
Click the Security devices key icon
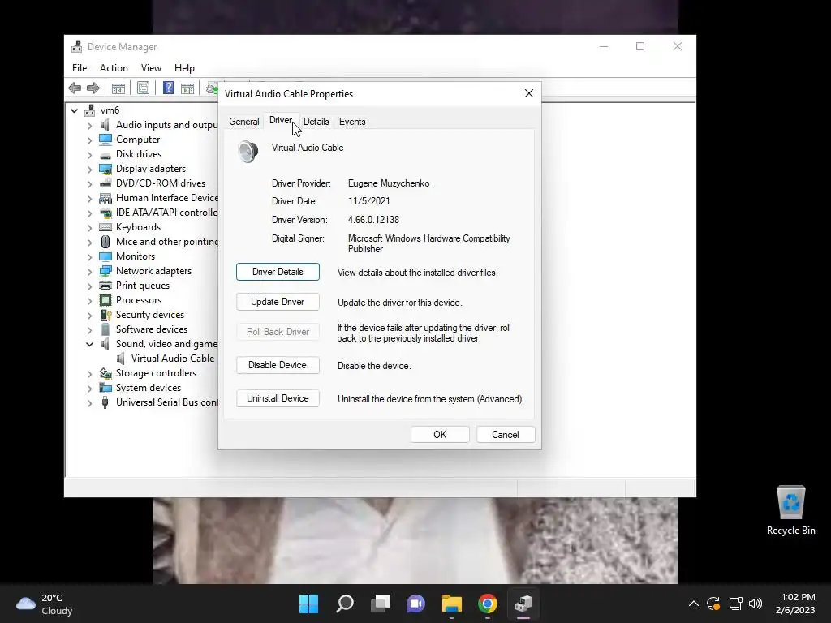coord(105,315)
